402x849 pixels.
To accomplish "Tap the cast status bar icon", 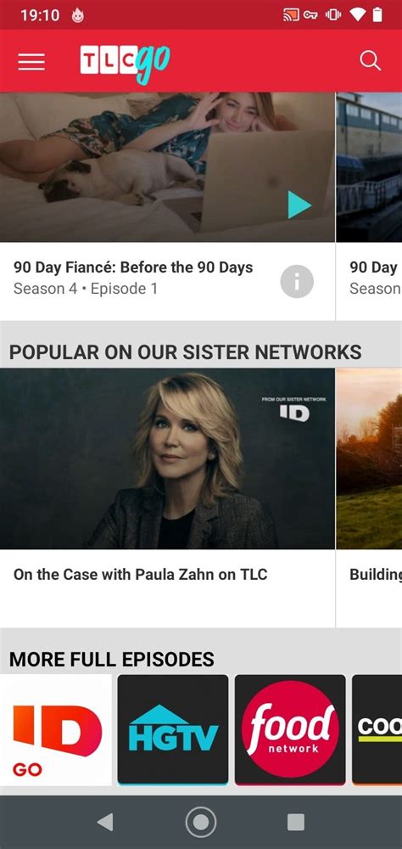I will (291, 15).
